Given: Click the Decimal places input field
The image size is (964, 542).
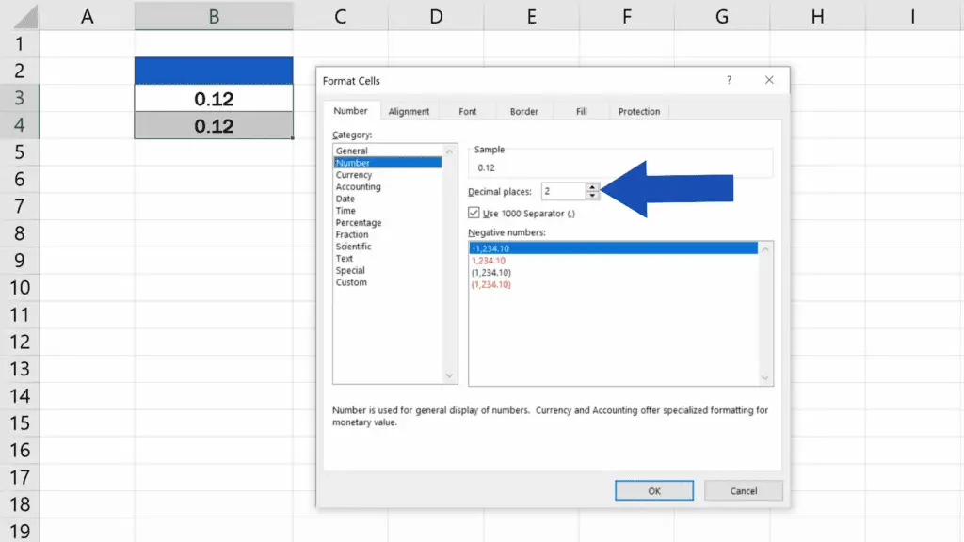Looking at the screenshot, I should point(563,191).
